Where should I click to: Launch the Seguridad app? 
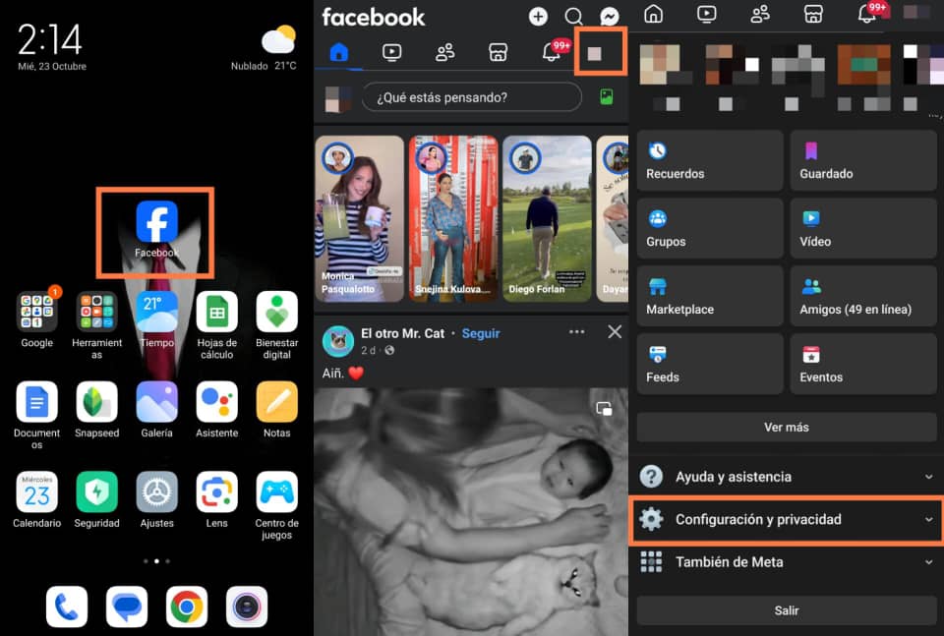click(x=97, y=492)
